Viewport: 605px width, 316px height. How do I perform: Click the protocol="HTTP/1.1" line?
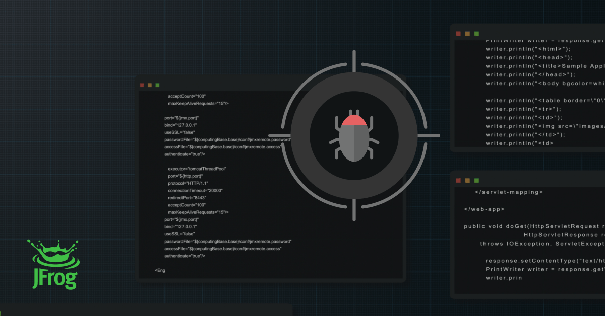point(188,183)
